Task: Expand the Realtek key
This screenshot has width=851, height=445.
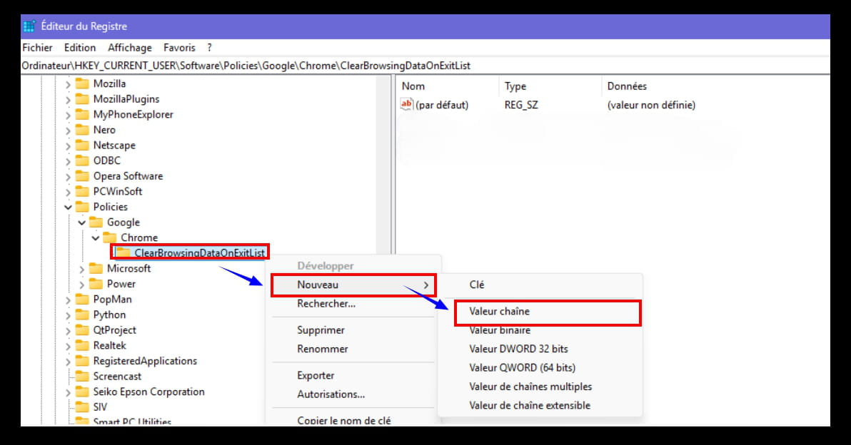Action: 68,346
